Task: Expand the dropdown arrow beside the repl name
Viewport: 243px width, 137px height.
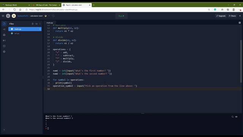Action: (49, 16)
